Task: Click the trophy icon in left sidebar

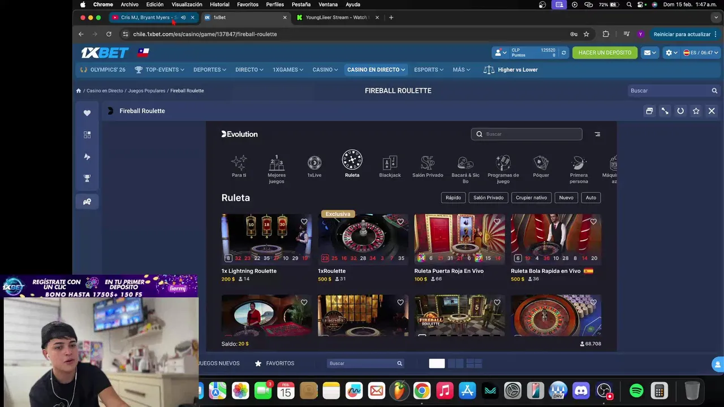Action: pyautogui.click(x=87, y=178)
